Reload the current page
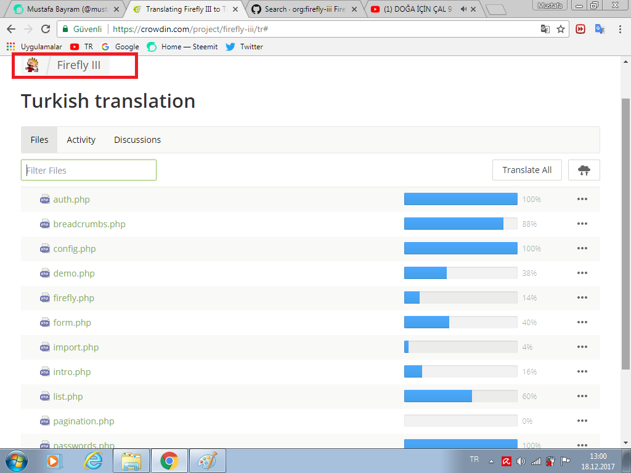Viewport: 631px width, 473px height. click(46, 29)
